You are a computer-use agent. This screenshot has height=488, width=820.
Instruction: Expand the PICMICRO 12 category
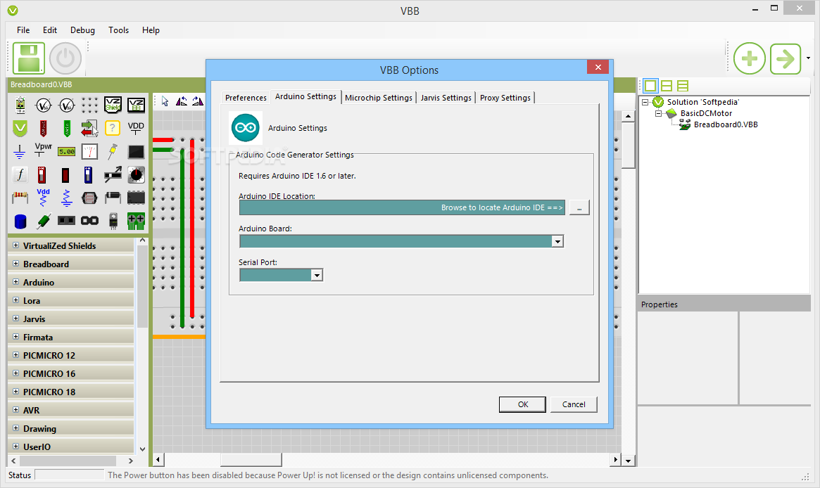(15, 355)
